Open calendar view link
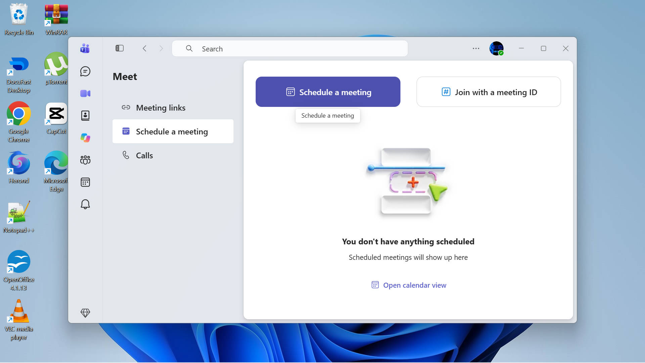Image resolution: width=645 pixels, height=363 pixels. [x=408, y=285]
